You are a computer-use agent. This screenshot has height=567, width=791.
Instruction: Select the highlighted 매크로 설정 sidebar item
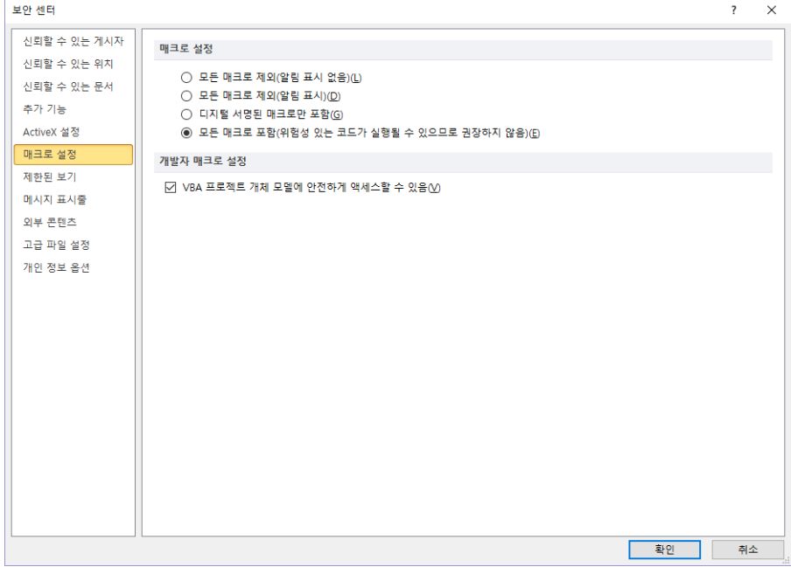(73, 156)
